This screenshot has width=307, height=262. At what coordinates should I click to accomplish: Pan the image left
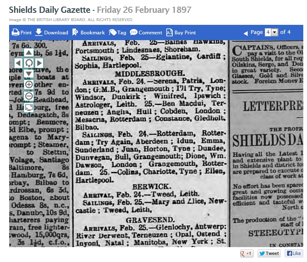pyautogui.click(x=18, y=63)
